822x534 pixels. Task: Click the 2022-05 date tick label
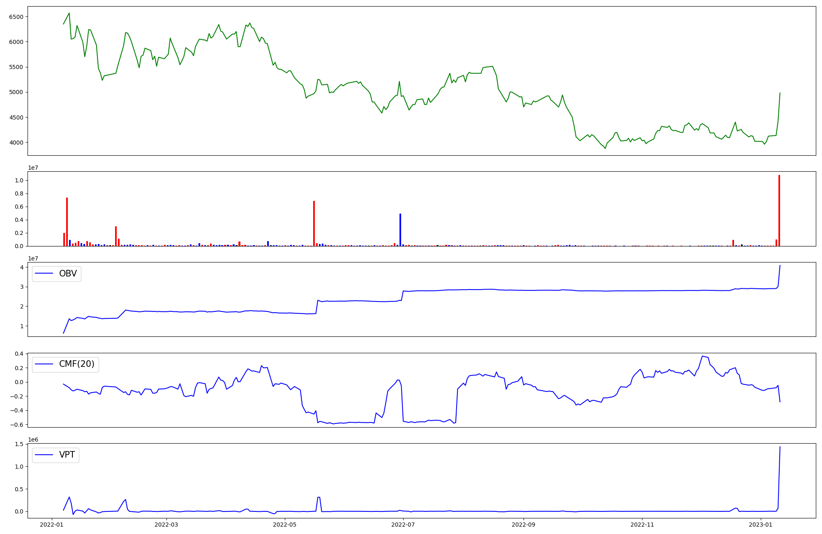click(x=284, y=525)
